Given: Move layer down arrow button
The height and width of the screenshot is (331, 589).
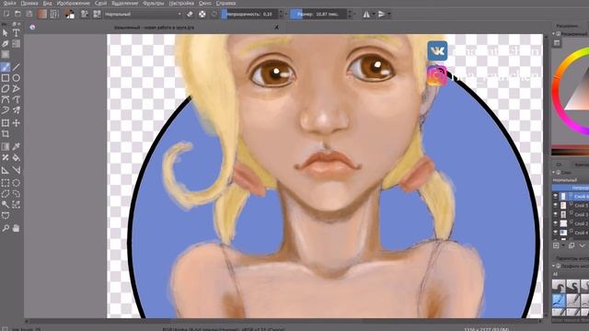Looking at the screenshot, I should click(x=582, y=245).
